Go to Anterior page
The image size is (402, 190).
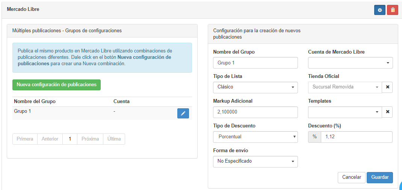pyautogui.click(x=50, y=139)
